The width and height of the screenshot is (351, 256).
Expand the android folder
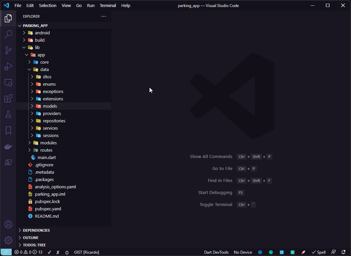pos(64,33)
